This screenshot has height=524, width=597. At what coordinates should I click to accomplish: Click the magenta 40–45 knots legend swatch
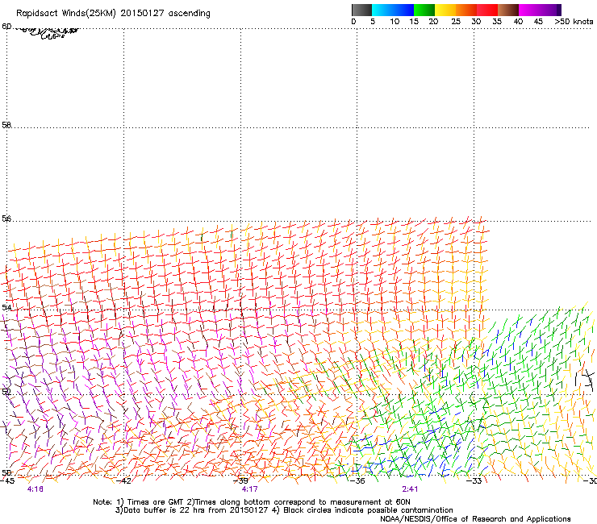click(529, 10)
